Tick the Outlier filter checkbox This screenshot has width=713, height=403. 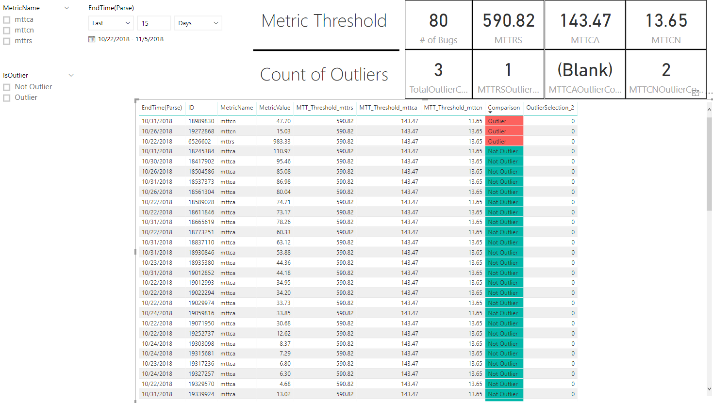click(x=7, y=98)
